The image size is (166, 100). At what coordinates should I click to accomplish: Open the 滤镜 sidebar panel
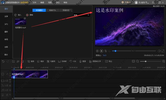coord(6,24)
